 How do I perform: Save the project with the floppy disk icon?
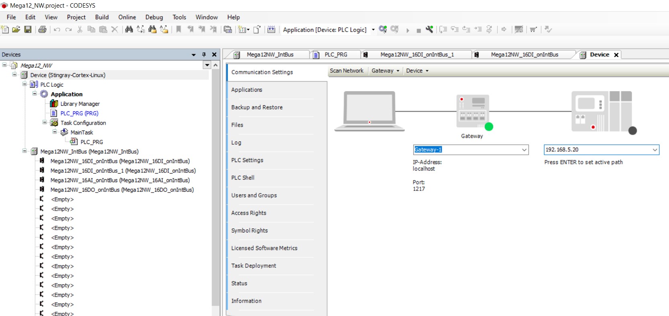point(28,29)
